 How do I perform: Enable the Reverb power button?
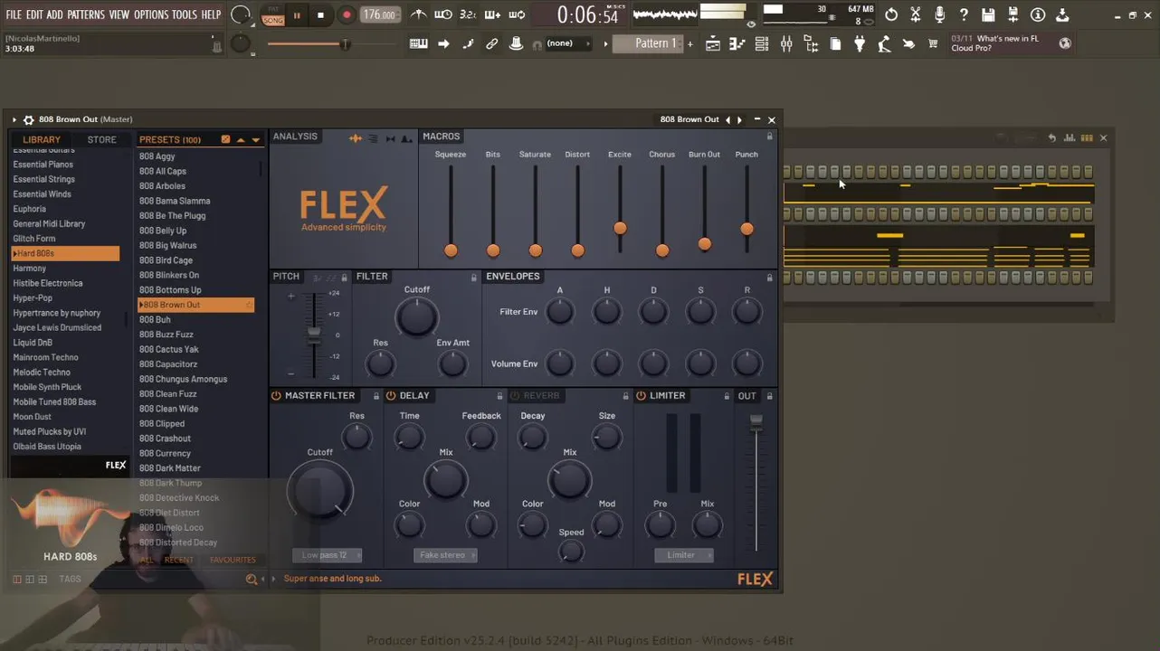(515, 395)
